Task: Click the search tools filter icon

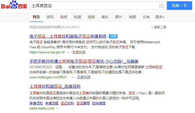Action: tap(152, 27)
